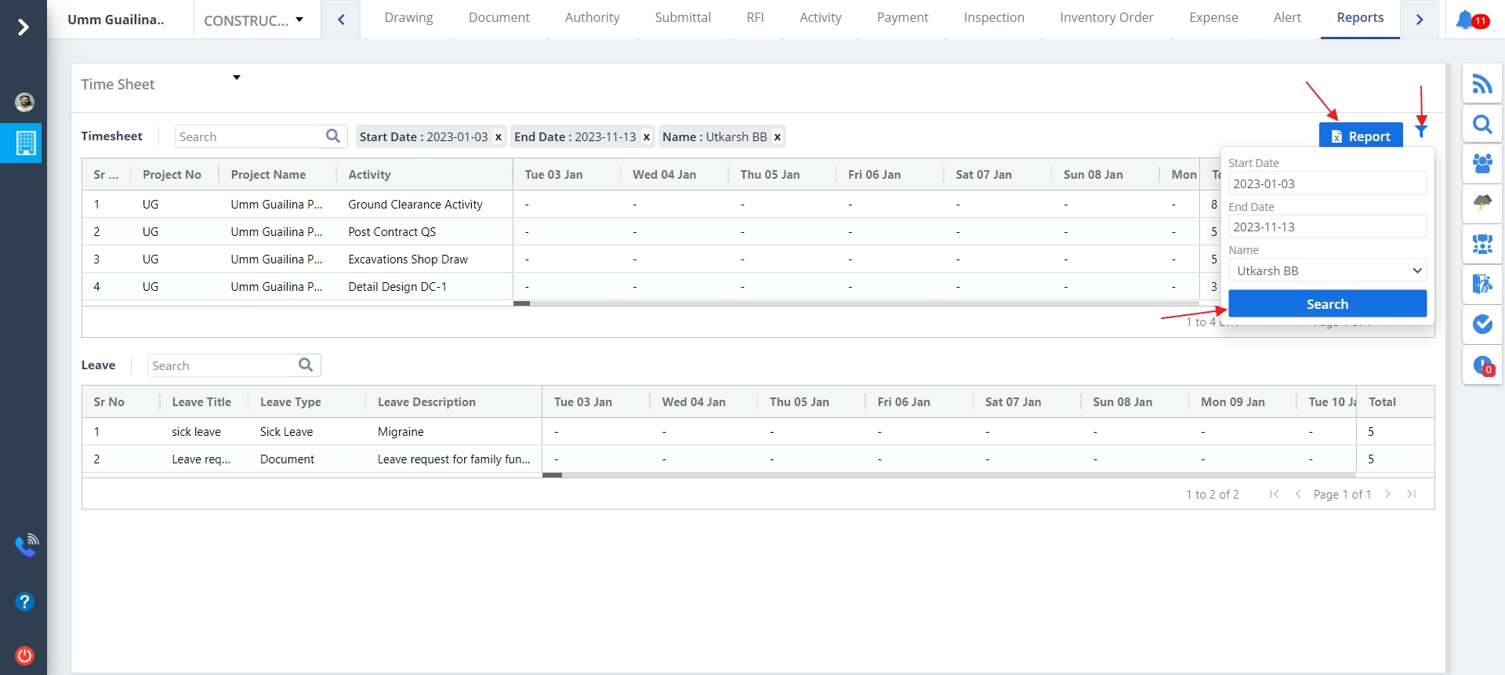The height and width of the screenshot is (675, 1505).
Task: Expand the Time Sheet report type dropdown
Action: point(236,78)
